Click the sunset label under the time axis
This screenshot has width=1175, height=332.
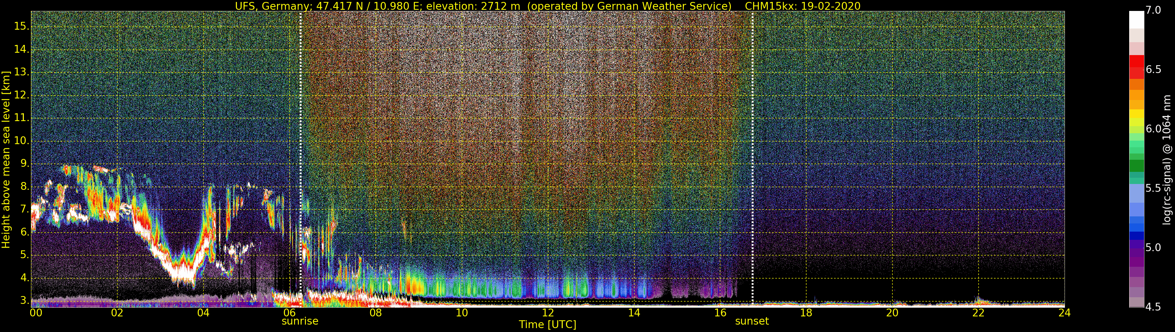[752, 321]
